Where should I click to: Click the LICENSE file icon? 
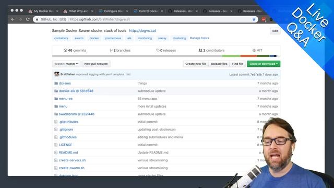pos(56,145)
